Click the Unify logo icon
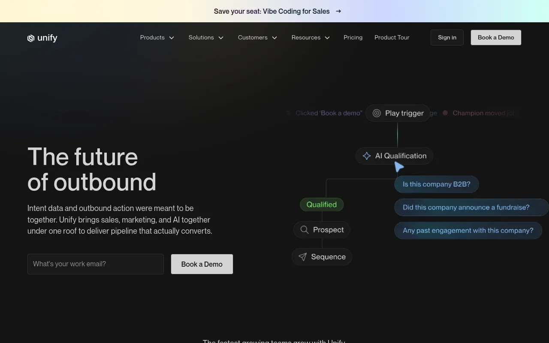 coord(31,38)
